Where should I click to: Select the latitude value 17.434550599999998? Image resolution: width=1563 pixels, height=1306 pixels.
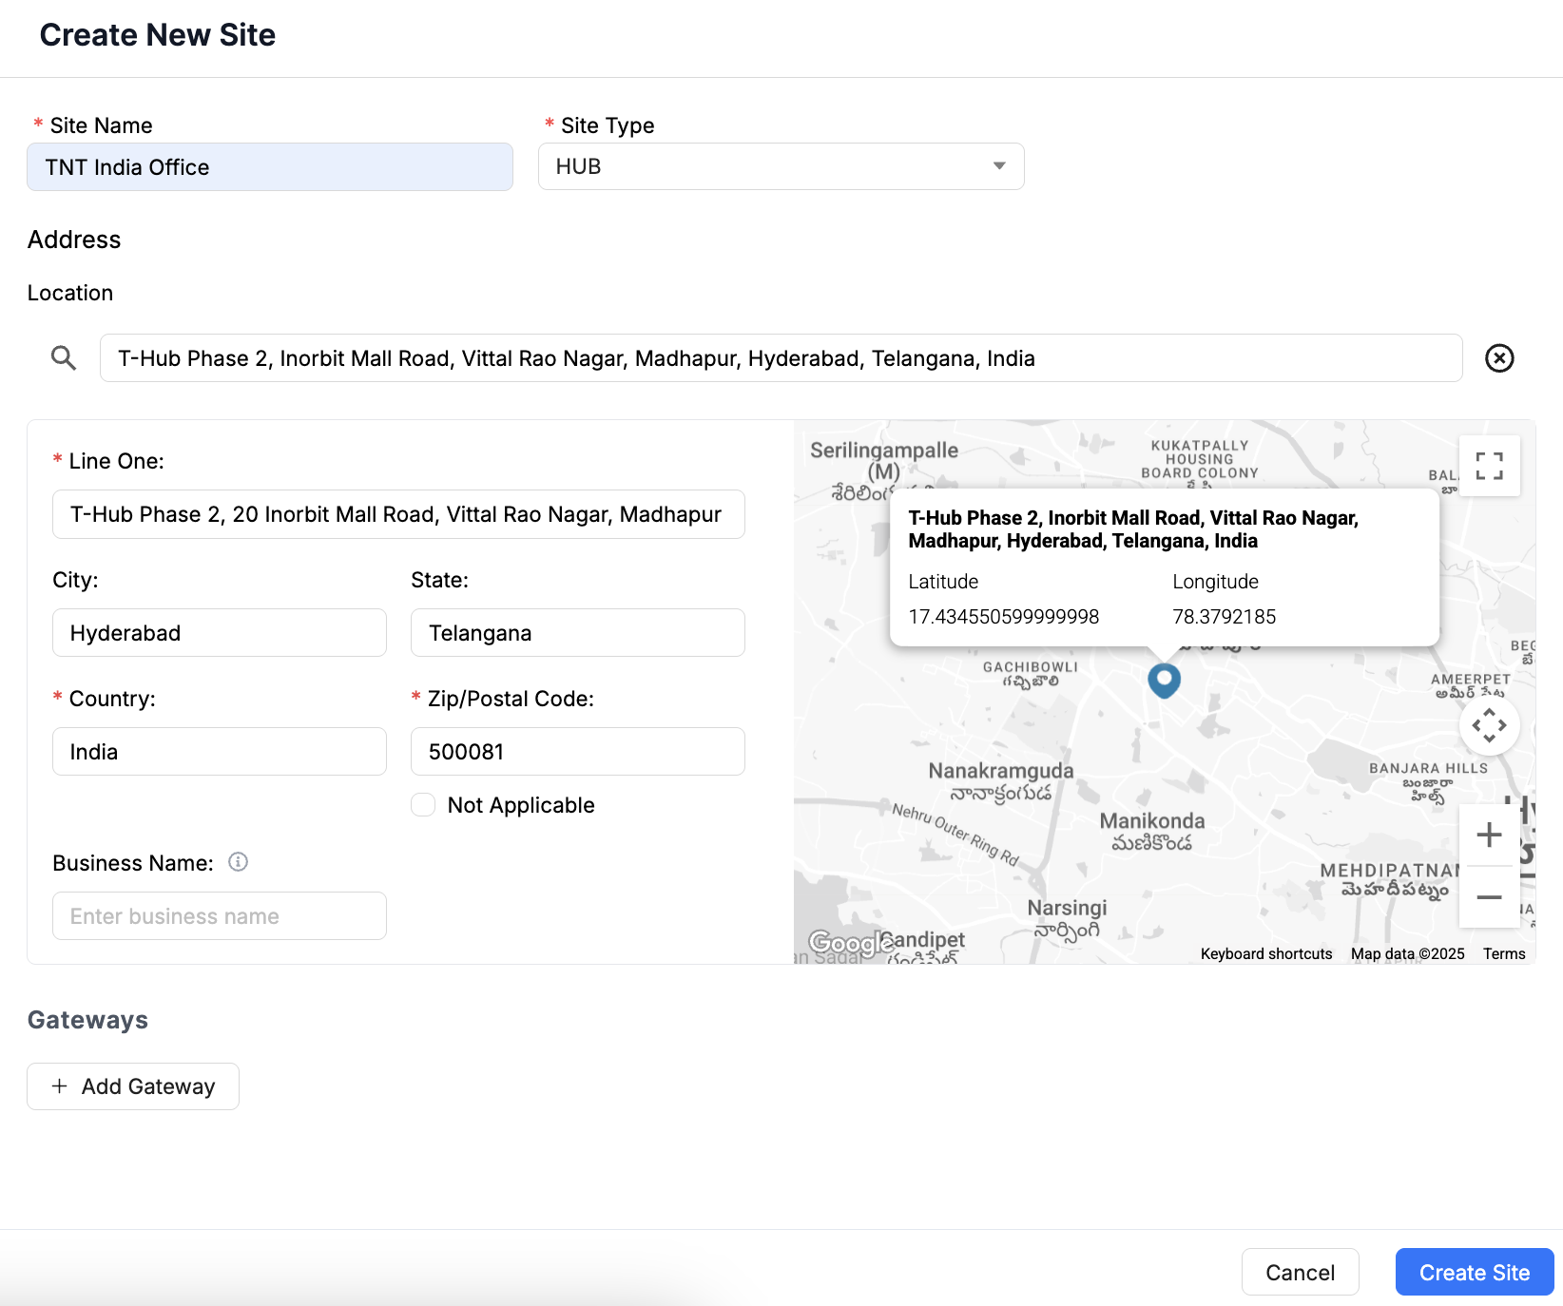click(1004, 617)
